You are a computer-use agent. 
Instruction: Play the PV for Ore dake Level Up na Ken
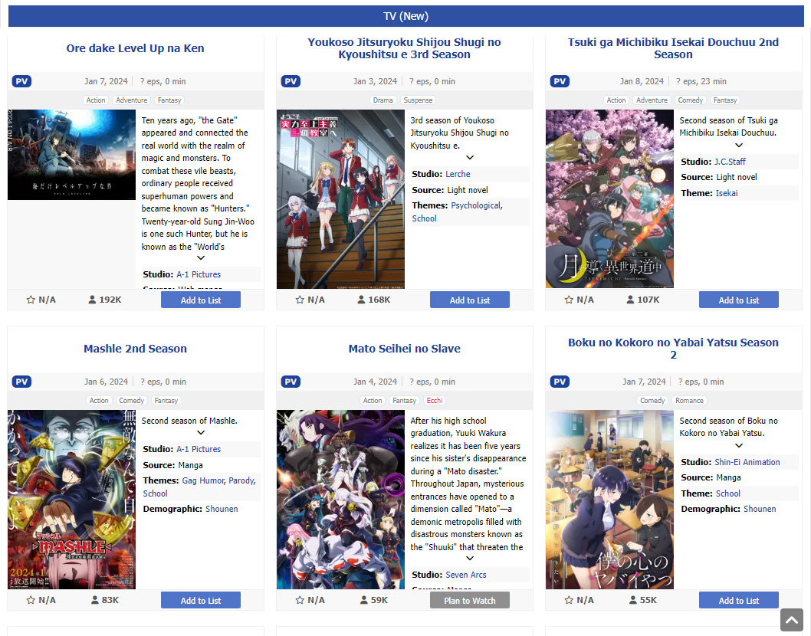click(x=21, y=81)
